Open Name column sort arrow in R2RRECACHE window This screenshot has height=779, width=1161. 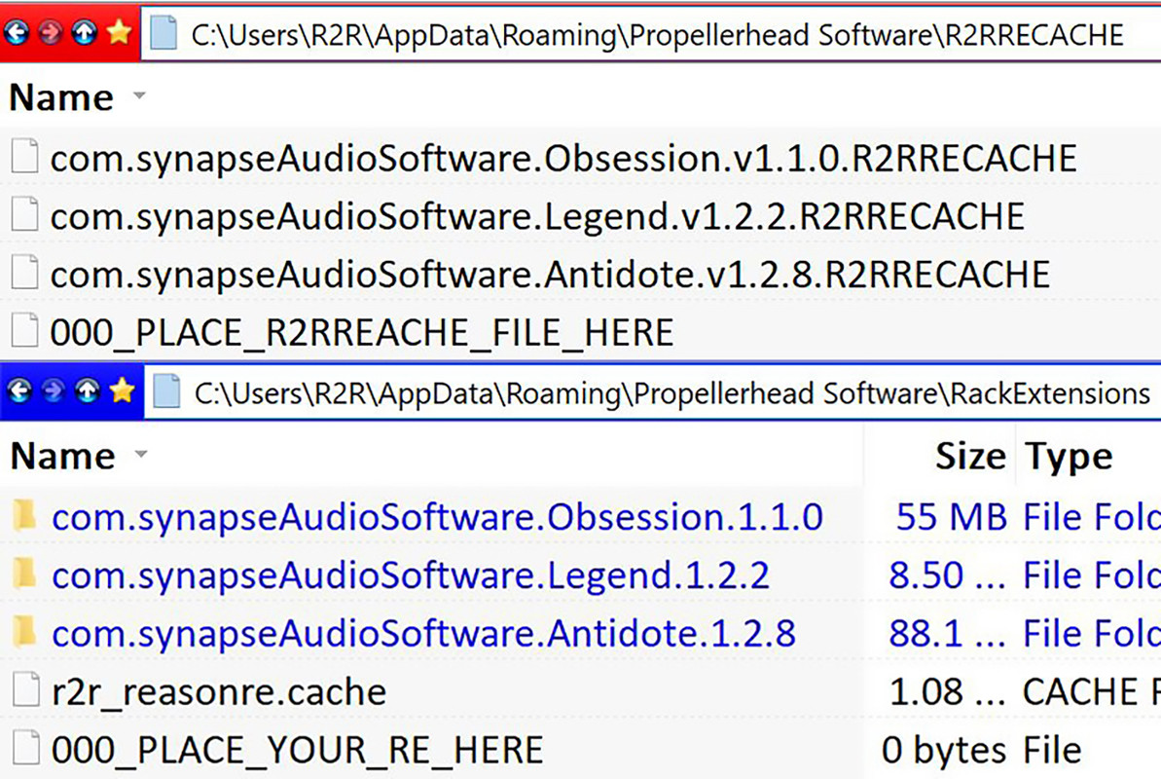(x=138, y=95)
